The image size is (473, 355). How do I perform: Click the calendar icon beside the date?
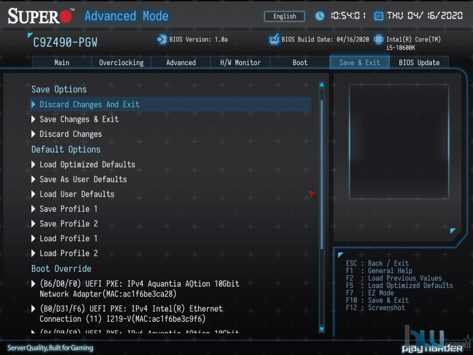[378, 15]
